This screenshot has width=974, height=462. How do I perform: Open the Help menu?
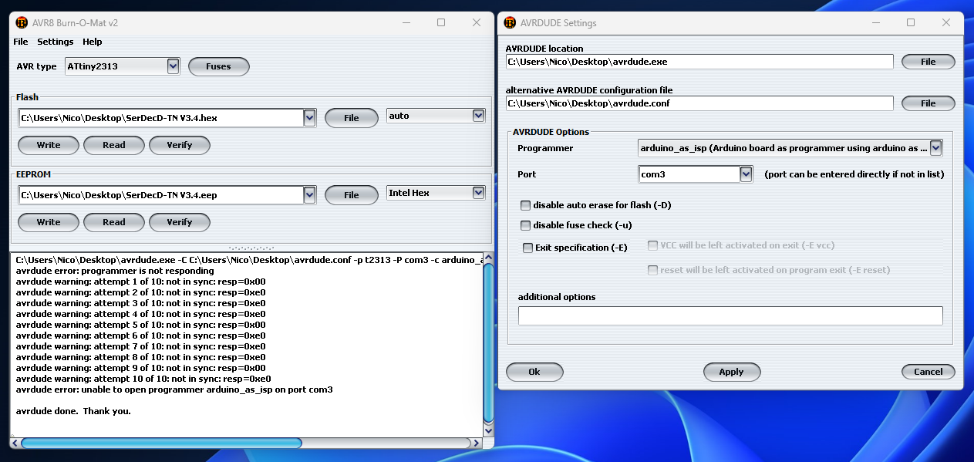[93, 42]
